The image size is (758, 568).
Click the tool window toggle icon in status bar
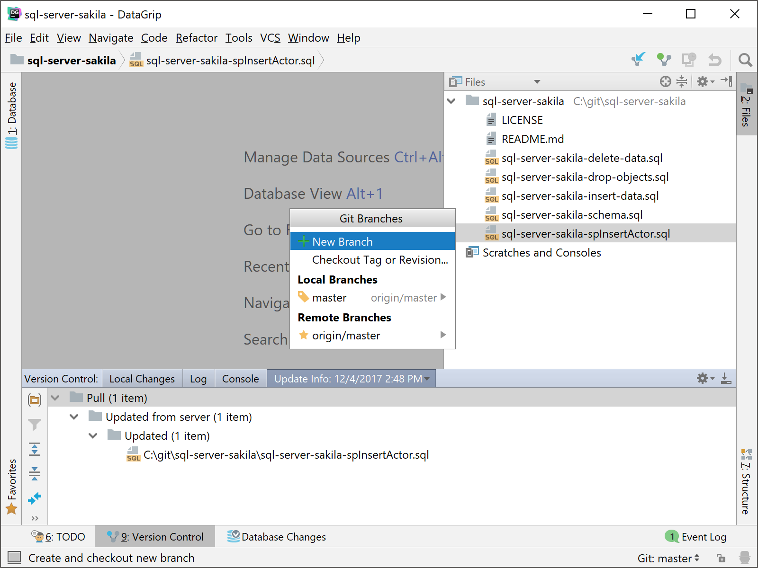[14, 558]
